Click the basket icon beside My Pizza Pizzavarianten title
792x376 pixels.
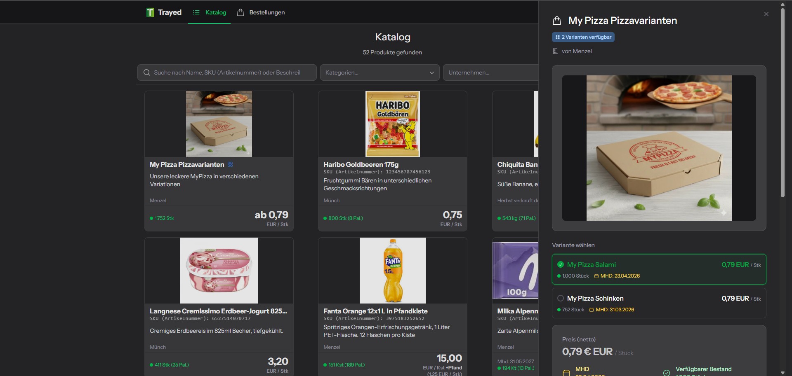(x=557, y=21)
